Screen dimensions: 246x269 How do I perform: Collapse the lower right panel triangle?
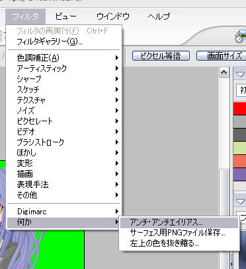pos(240,201)
